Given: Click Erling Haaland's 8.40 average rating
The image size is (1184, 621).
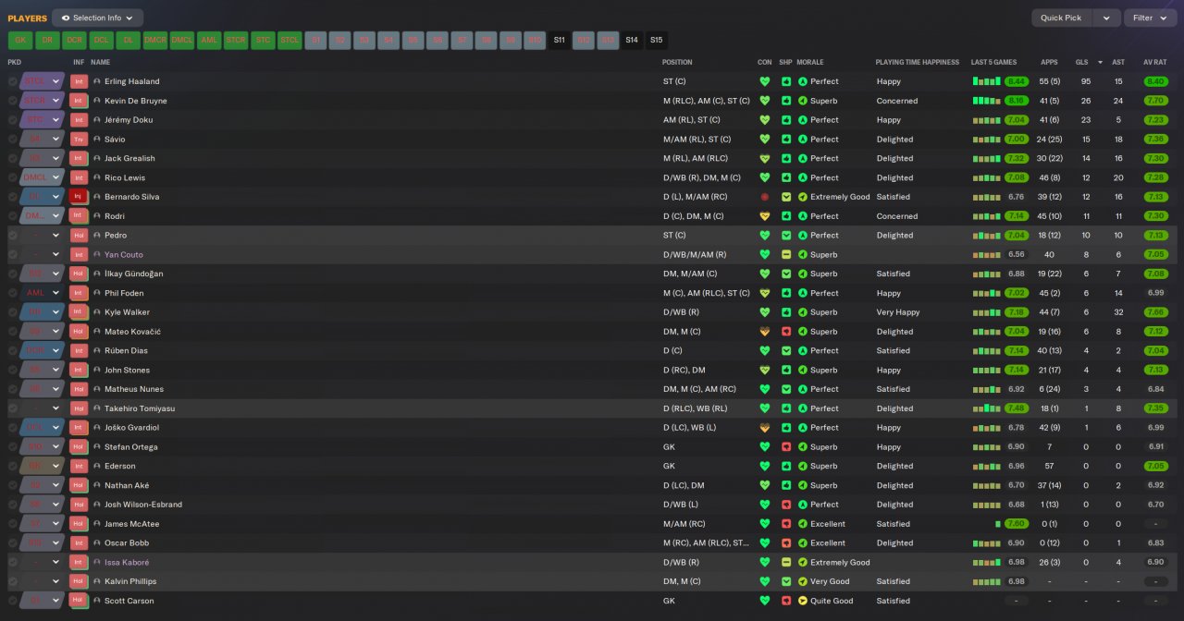Looking at the screenshot, I should click(x=1155, y=81).
